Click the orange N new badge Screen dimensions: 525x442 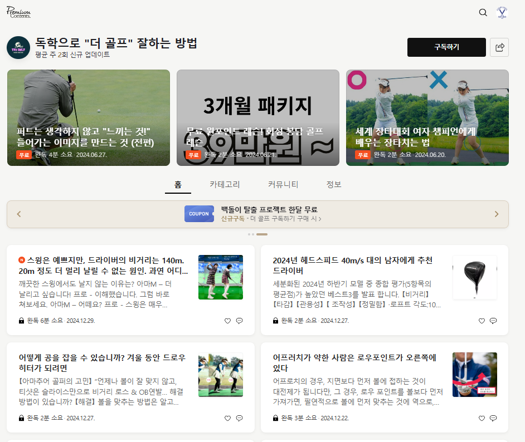point(21,260)
